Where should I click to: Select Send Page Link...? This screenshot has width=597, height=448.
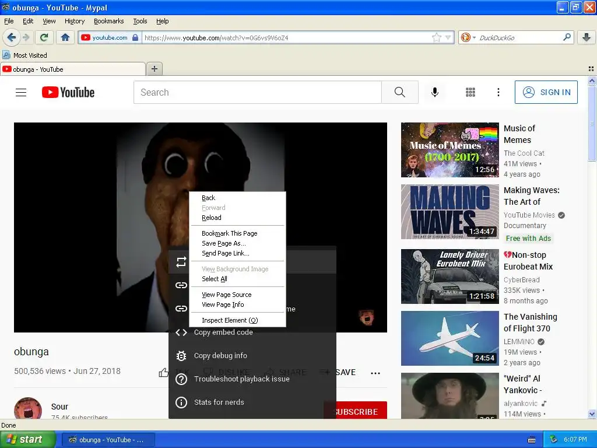238,253
